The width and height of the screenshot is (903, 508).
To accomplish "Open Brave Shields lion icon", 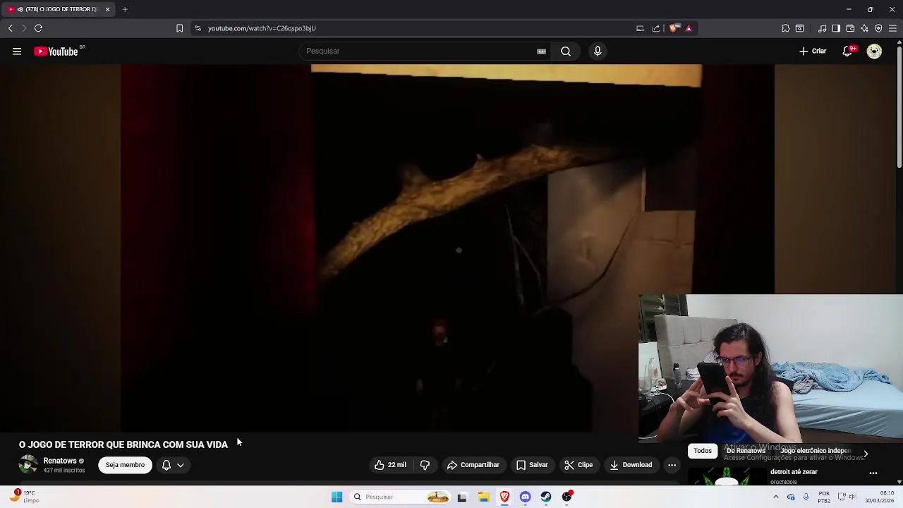I will [674, 28].
